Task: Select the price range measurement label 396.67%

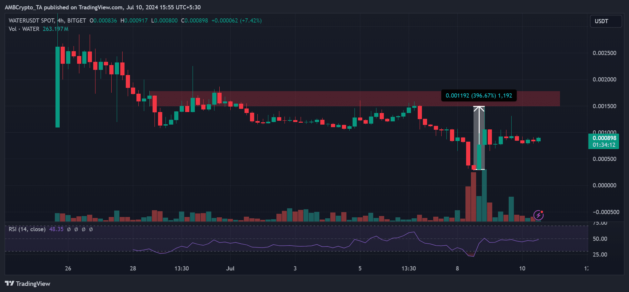Action: click(x=479, y=96)
